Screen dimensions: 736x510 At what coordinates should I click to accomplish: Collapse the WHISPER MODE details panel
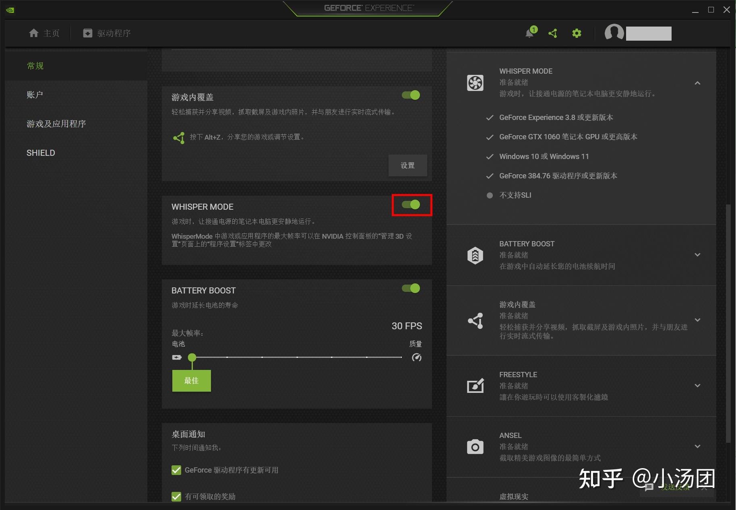click(697, 83)
